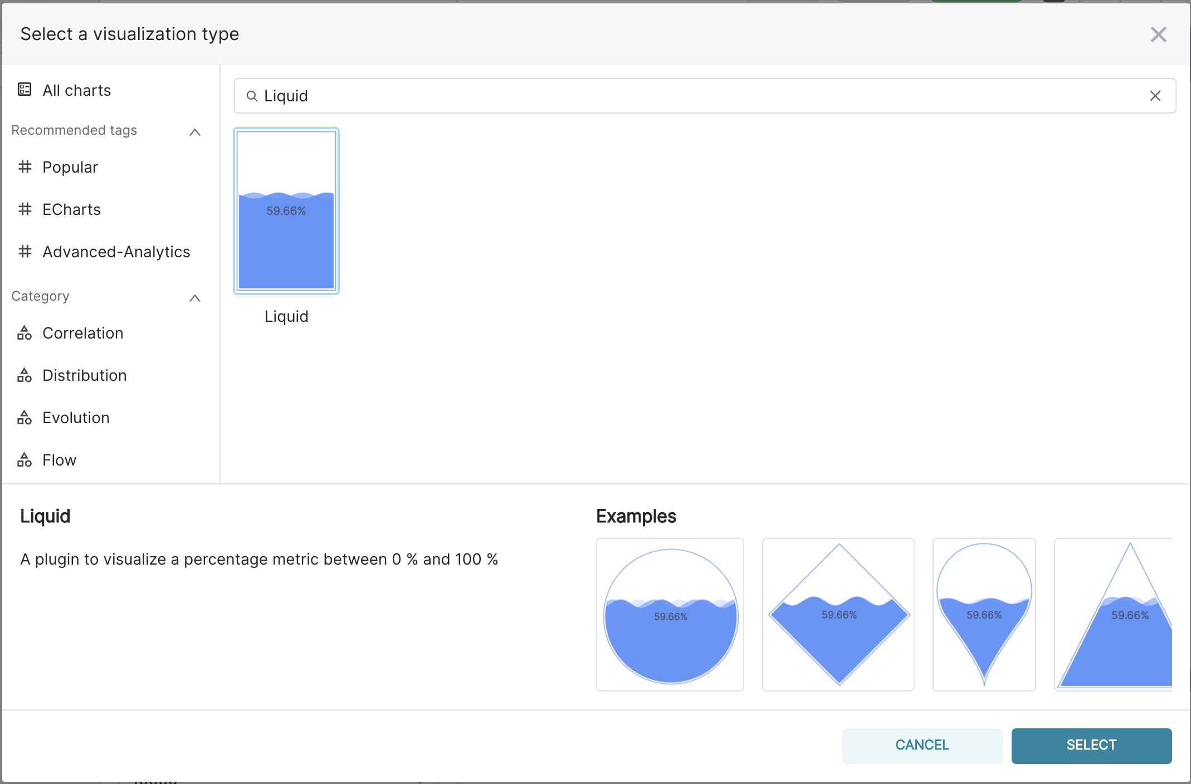Click the hash icon beside Popular
The height and width of the screenshot is (784, 1191).
coord(25,166)
